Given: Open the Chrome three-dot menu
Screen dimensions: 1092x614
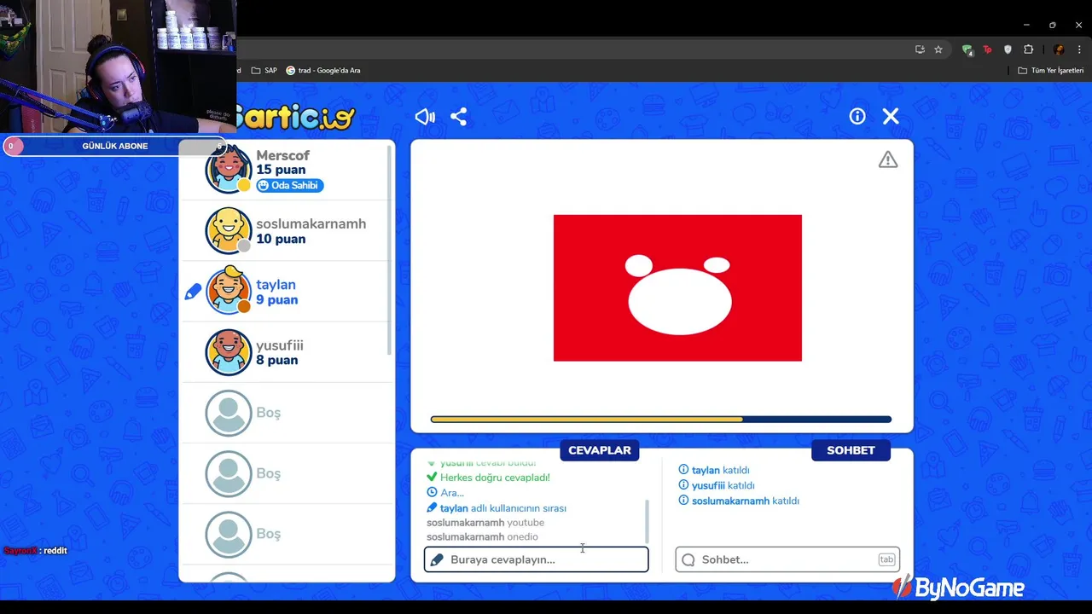Looking at the screenshot, I should pos(1078,49).
